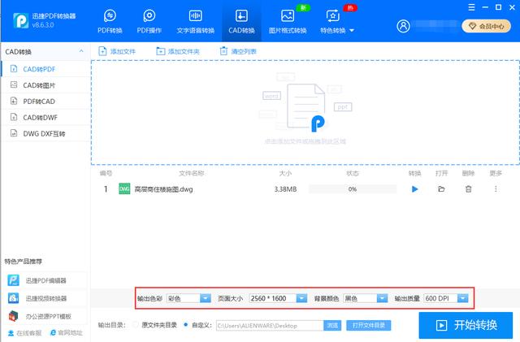Delete the dwg file with trash icon
Viewport: 520px width, 342px height.
[468, 189]
